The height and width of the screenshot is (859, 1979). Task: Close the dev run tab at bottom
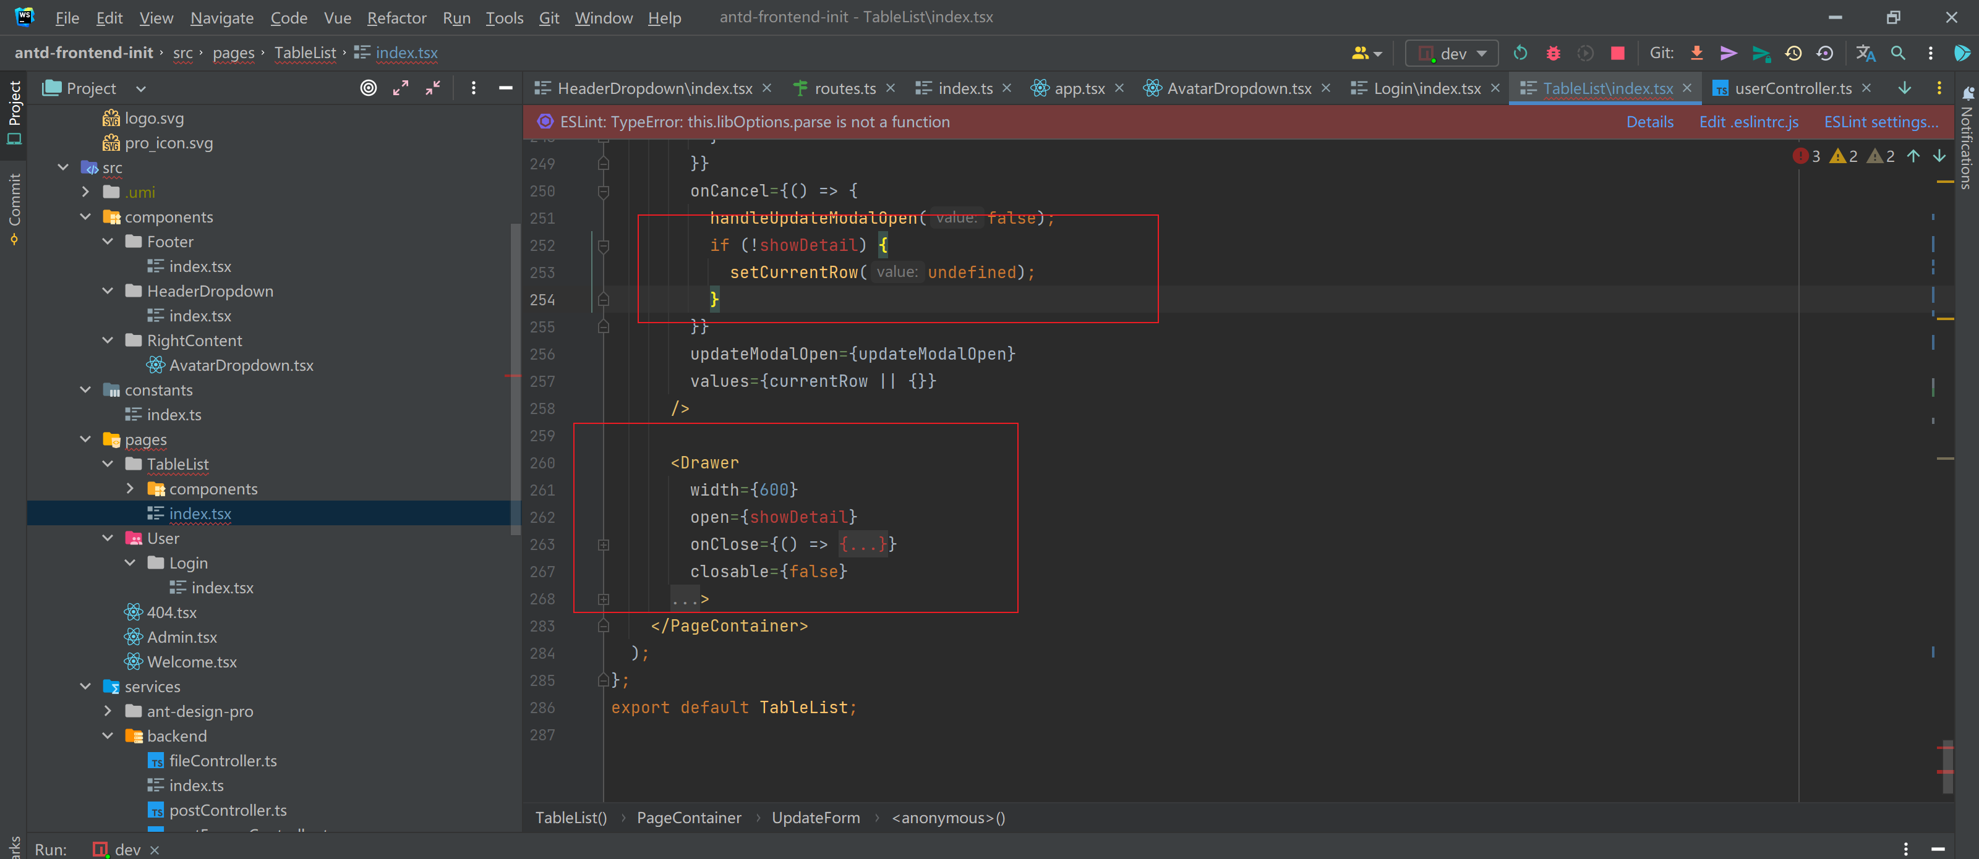[x=155, y=849]
